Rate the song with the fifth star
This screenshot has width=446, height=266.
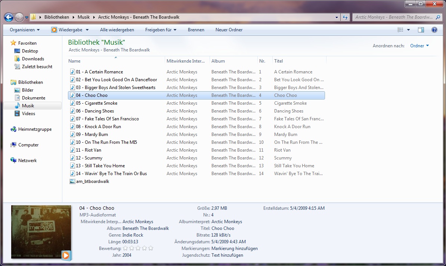pyautogui.click(x=151, y=248)
